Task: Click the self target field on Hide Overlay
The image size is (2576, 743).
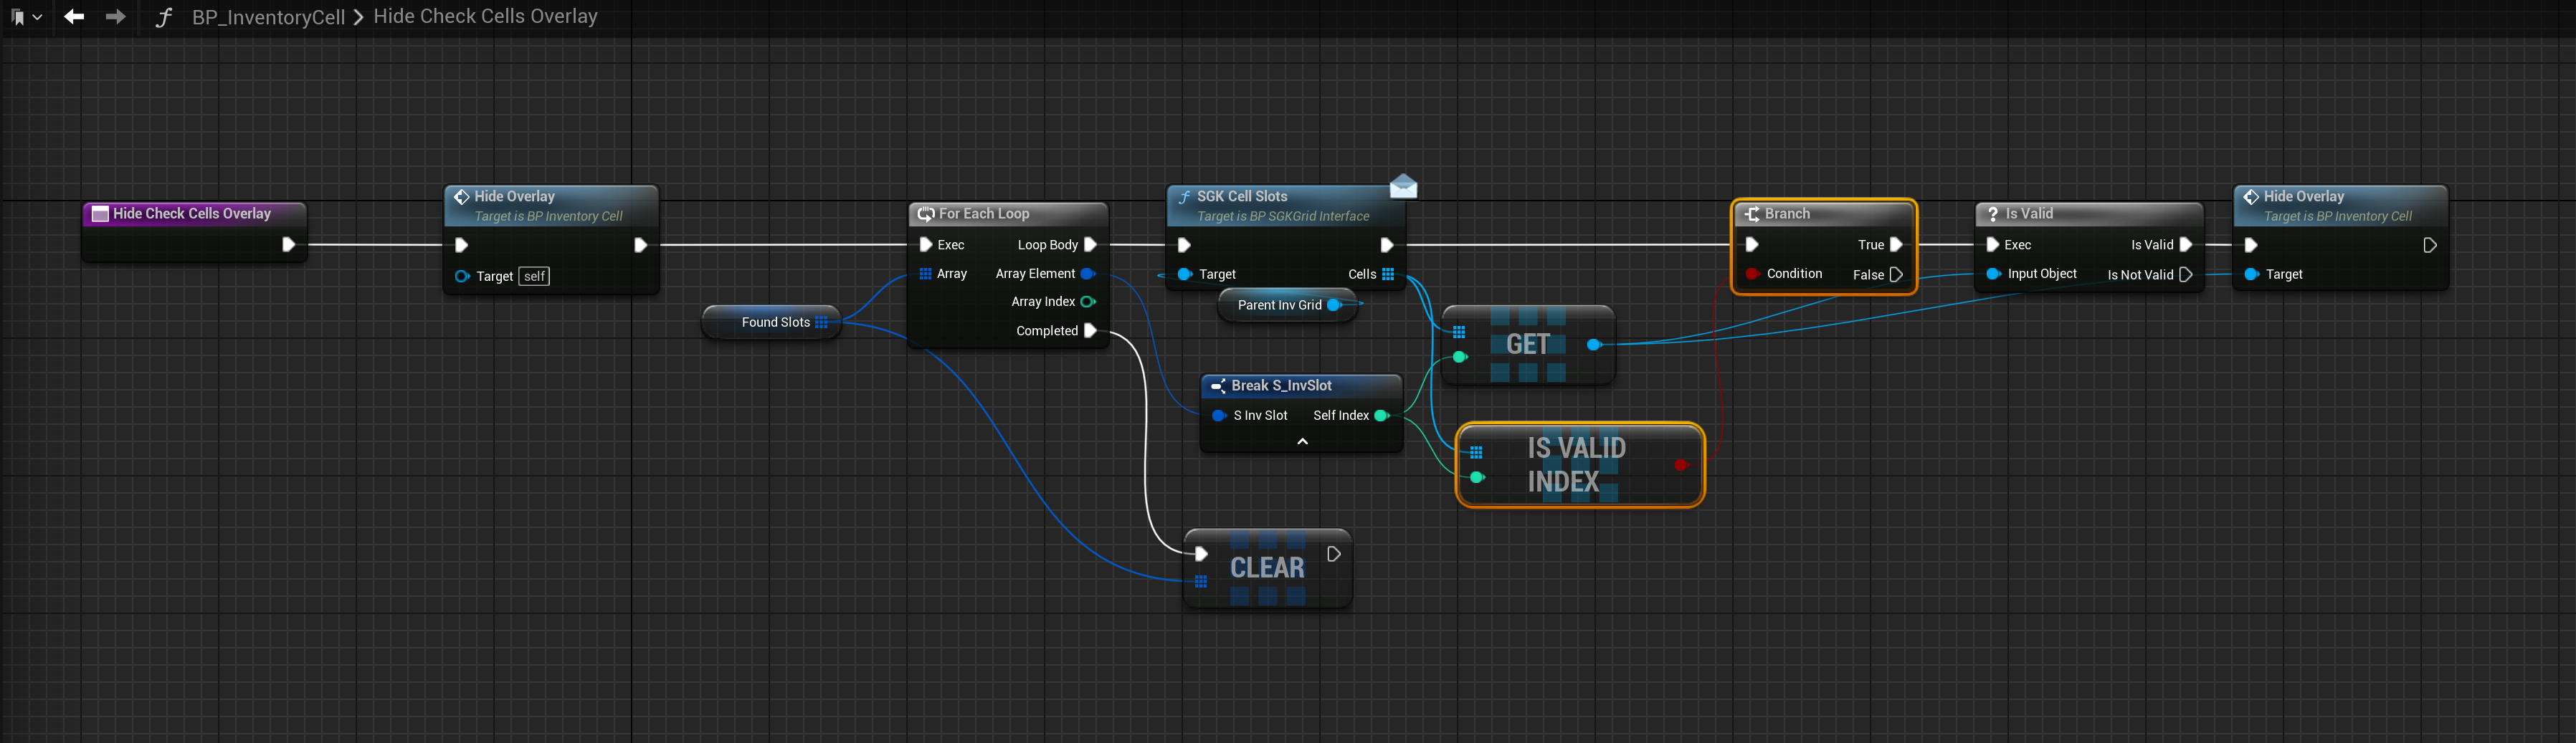Action: 535,277
